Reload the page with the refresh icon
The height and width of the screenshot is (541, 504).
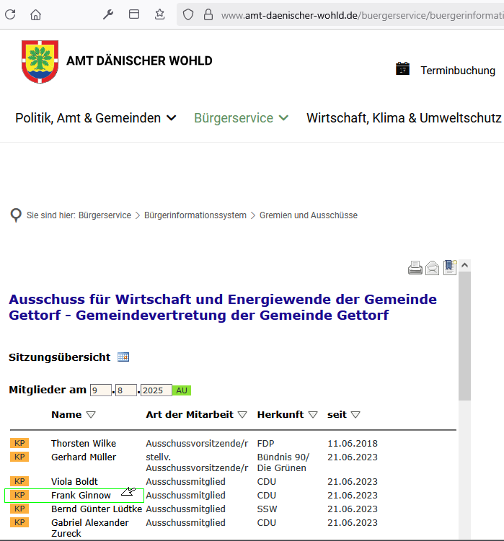(x=10, y=14)
